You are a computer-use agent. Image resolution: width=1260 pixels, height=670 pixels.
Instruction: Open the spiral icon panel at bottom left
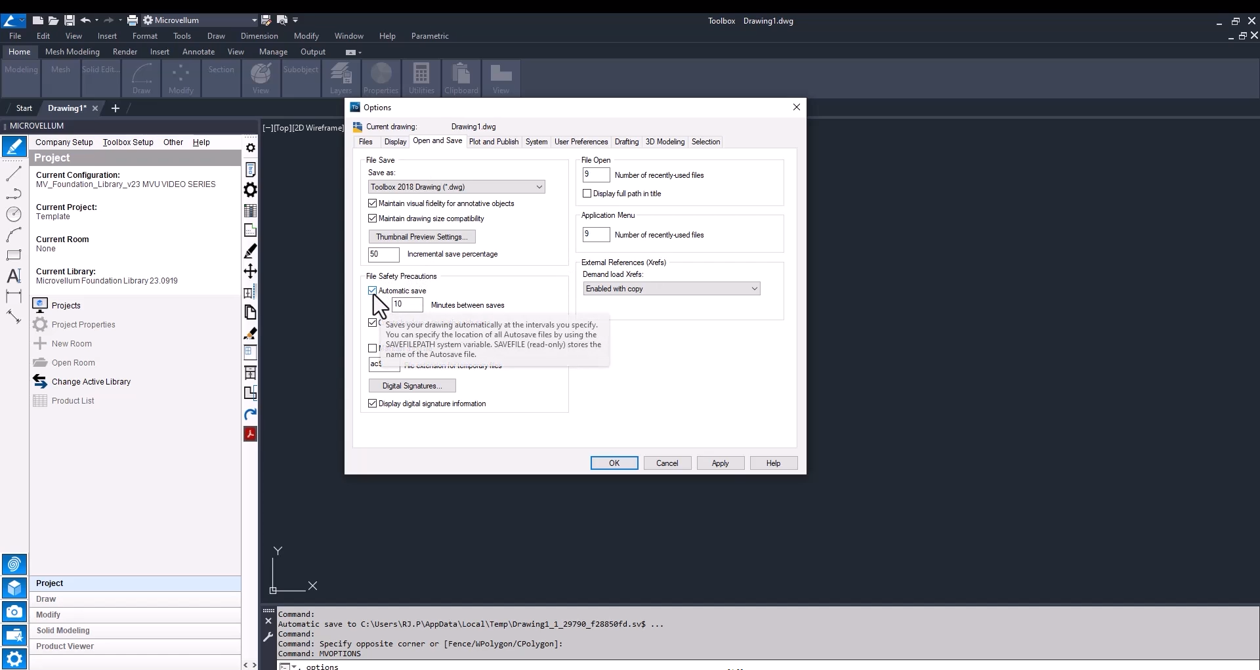[14, 564]
